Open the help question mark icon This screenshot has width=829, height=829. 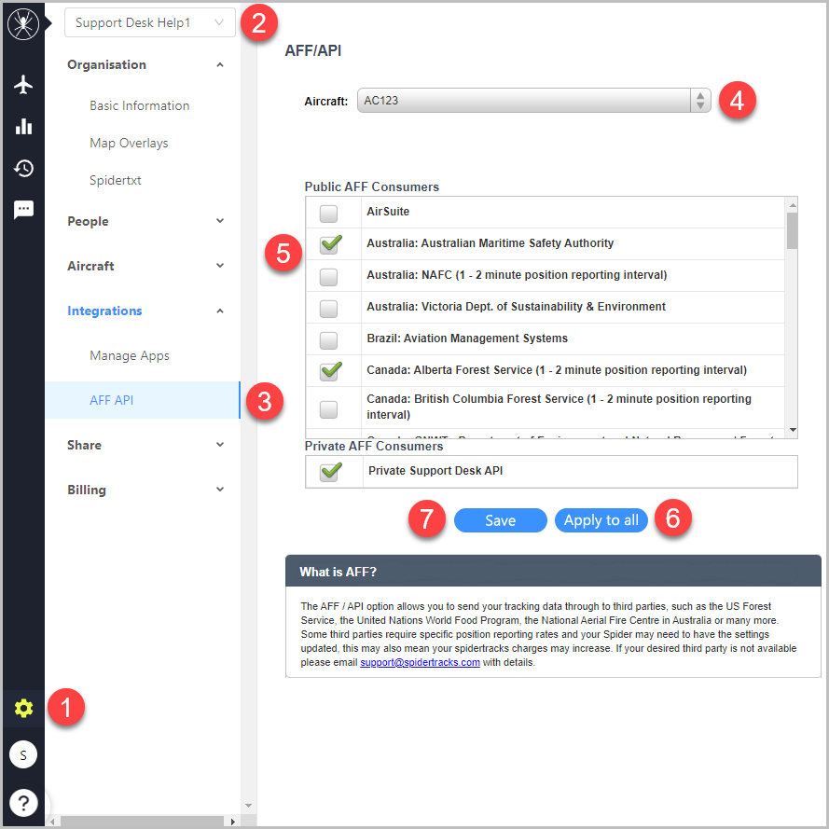coord(23,802)
